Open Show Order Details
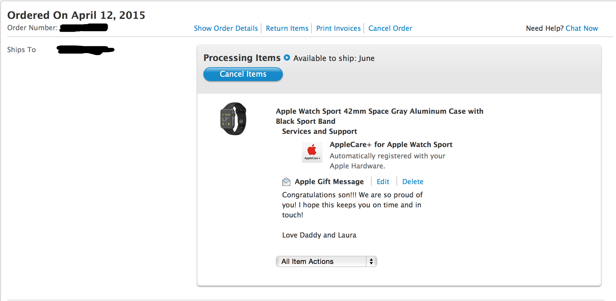This screenshot has width=616, height=301. pos(226,28)
